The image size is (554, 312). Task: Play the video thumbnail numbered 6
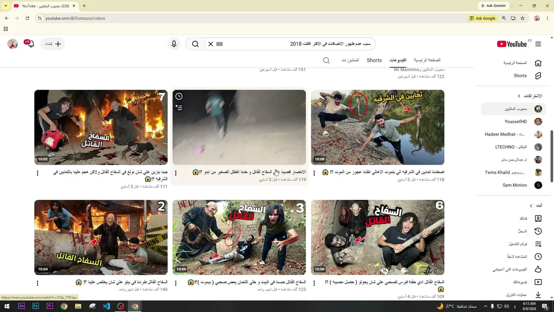[x=377, y=237]
